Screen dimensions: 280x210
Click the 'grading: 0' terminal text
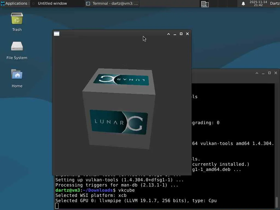206,123
